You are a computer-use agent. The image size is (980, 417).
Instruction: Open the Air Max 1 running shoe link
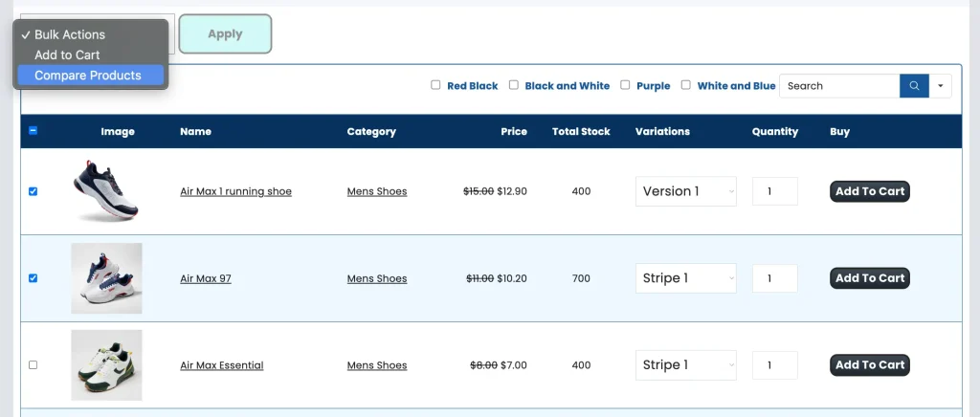coord(235,191)
